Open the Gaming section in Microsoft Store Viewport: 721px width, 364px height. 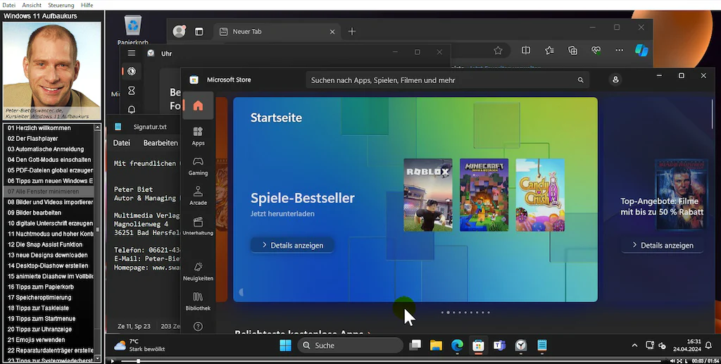pyautogui.click(x=198, y=166)
